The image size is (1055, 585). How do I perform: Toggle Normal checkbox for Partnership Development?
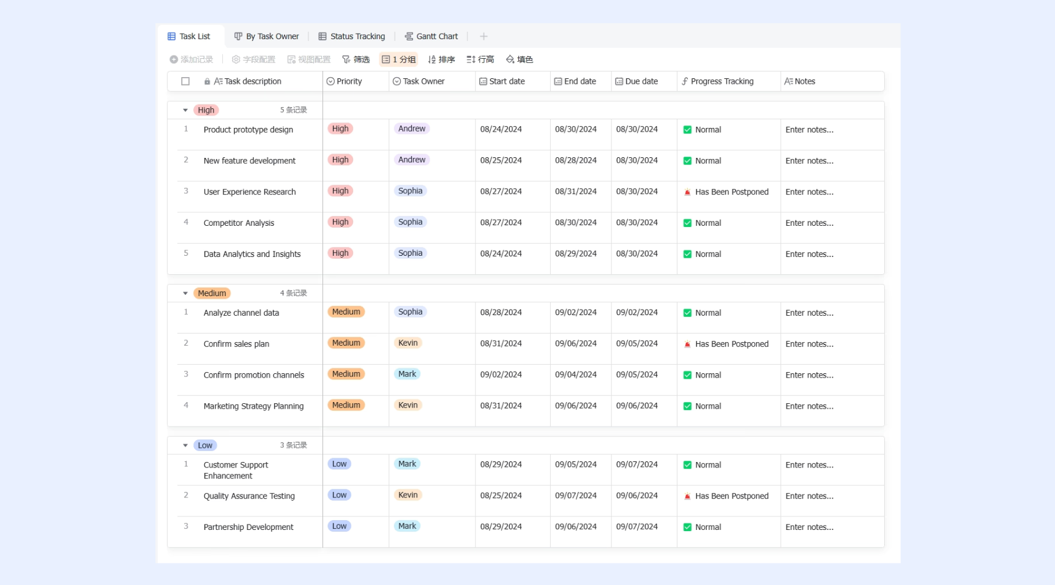[687, 527]
